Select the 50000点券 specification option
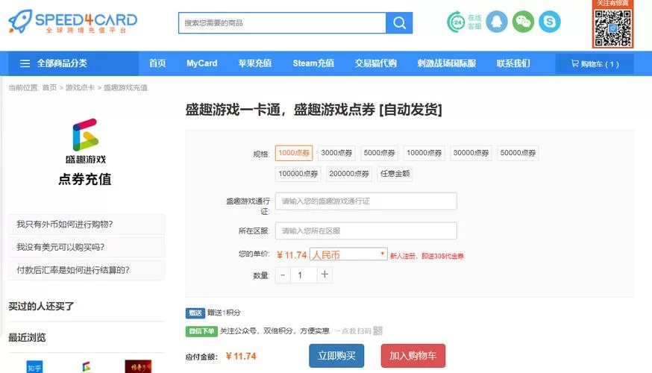Viewport: 652px width, 373px height. tap(518, 153)
